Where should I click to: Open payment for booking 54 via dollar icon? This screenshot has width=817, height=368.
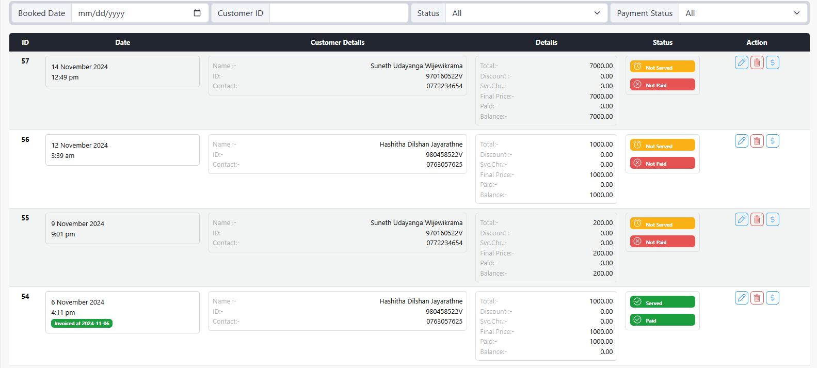point(772,298)
